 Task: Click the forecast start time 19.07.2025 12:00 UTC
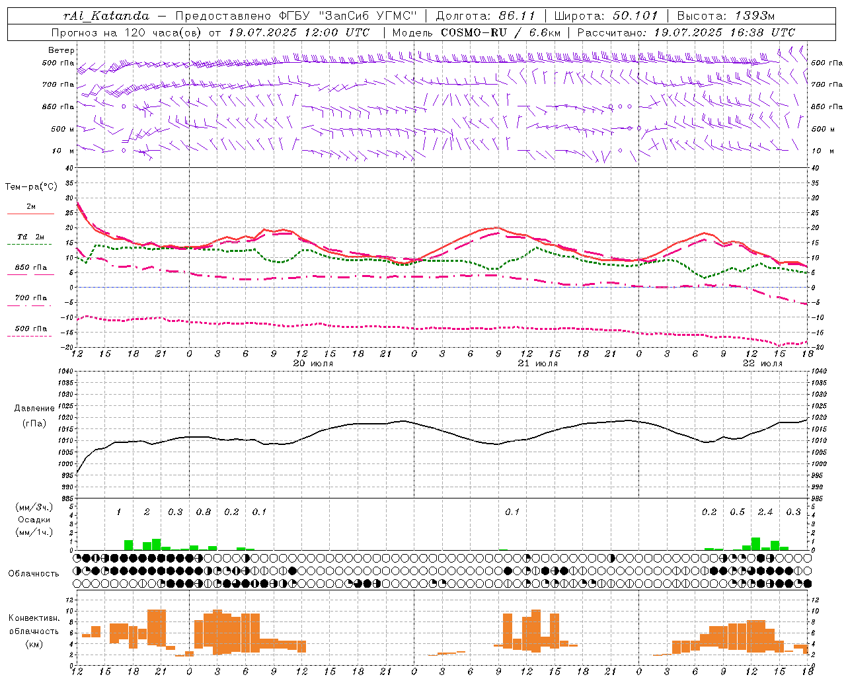pos(300,32)
